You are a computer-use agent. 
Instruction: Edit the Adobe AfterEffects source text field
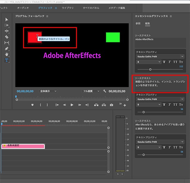160,43
